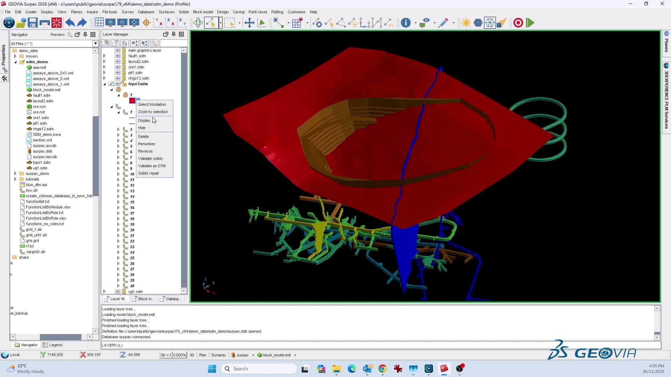The width and height of the screenshot is (671, 377).
Task: Toggle the wireframe hexagon edges icon
Action: pos(490,23)
